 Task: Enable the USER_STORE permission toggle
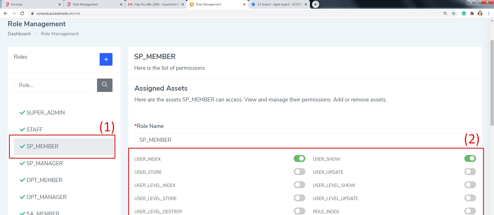tap(299, 172)
